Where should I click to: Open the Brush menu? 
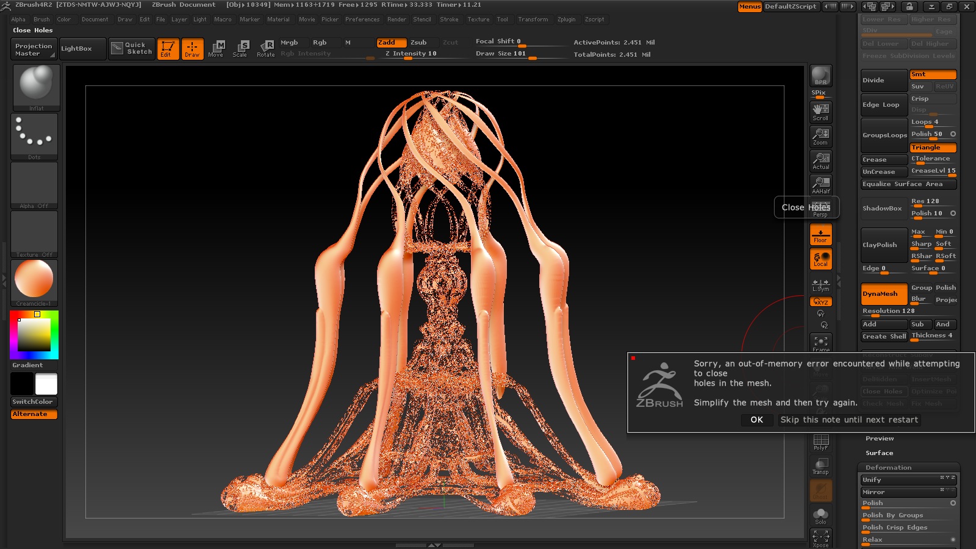41,20
